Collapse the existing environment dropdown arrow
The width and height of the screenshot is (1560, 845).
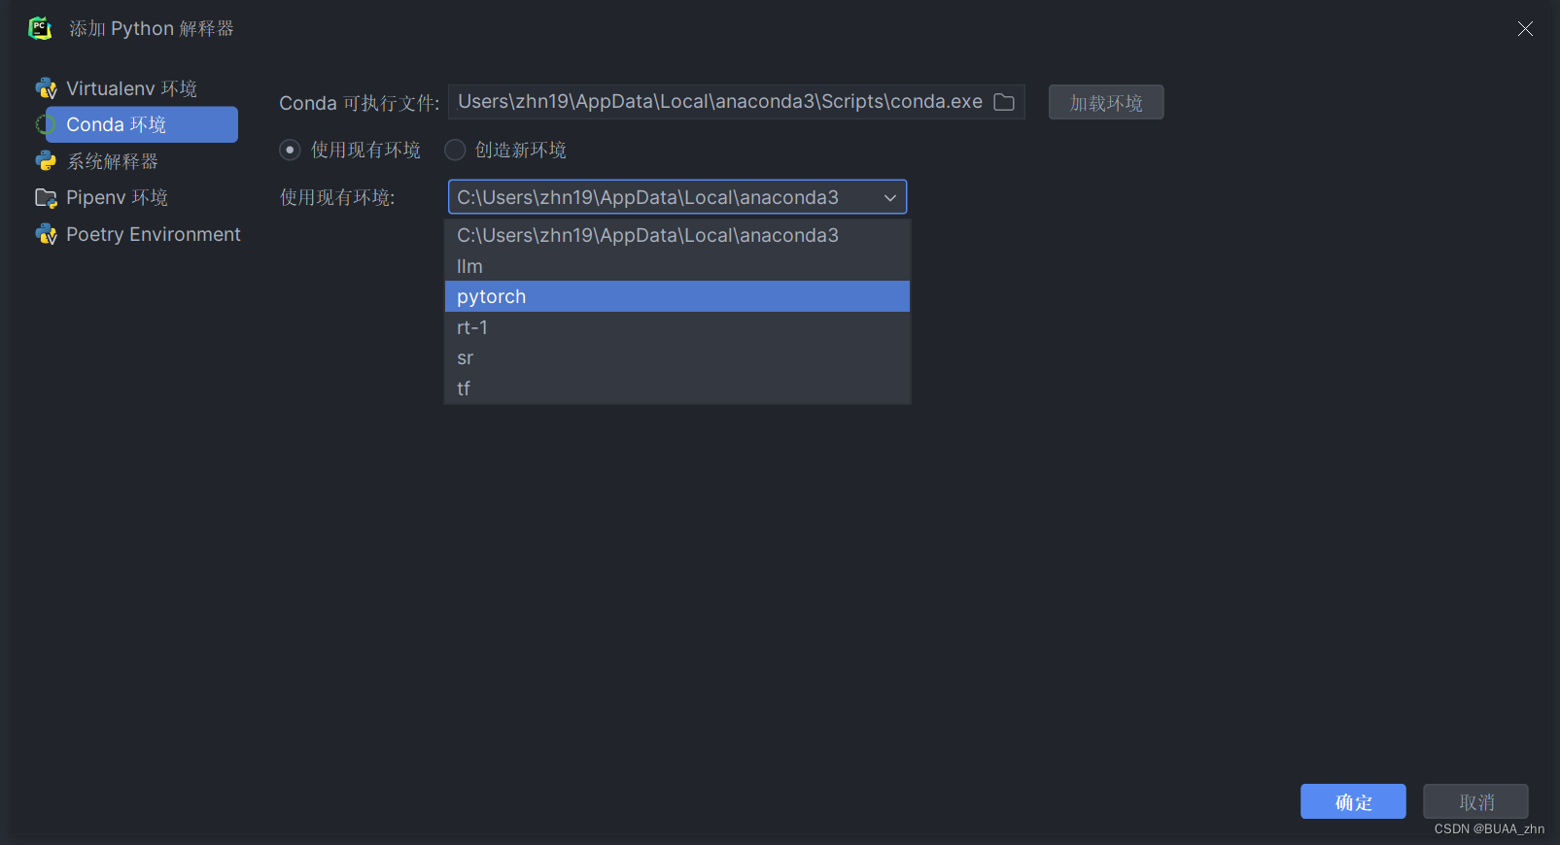889,197
